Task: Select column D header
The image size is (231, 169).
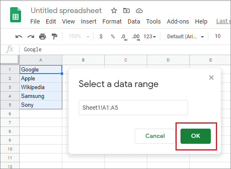Action: coord(168,60)
